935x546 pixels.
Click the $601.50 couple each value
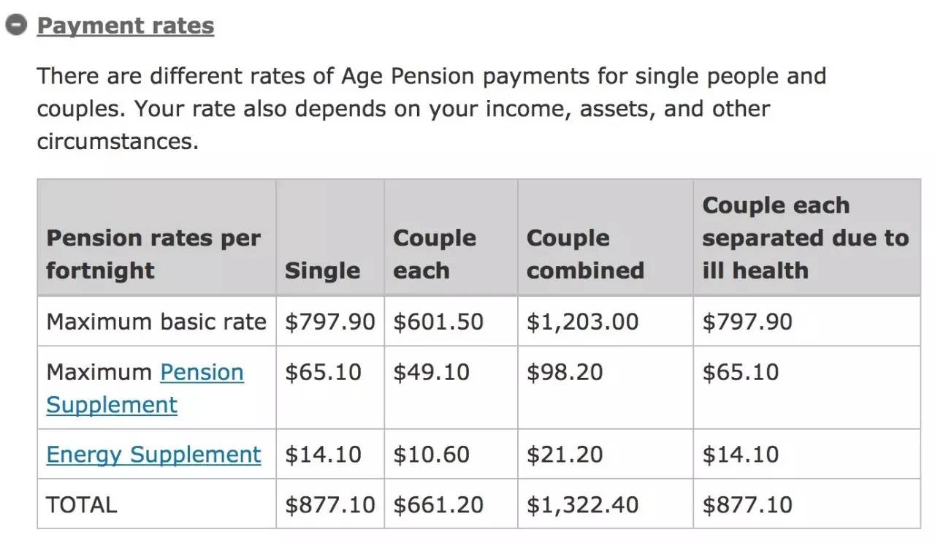coord(438,322)
